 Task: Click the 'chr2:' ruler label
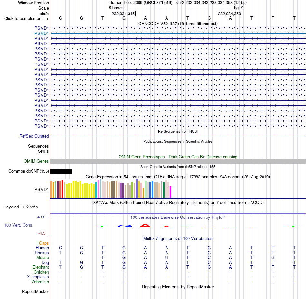point(44,14)
